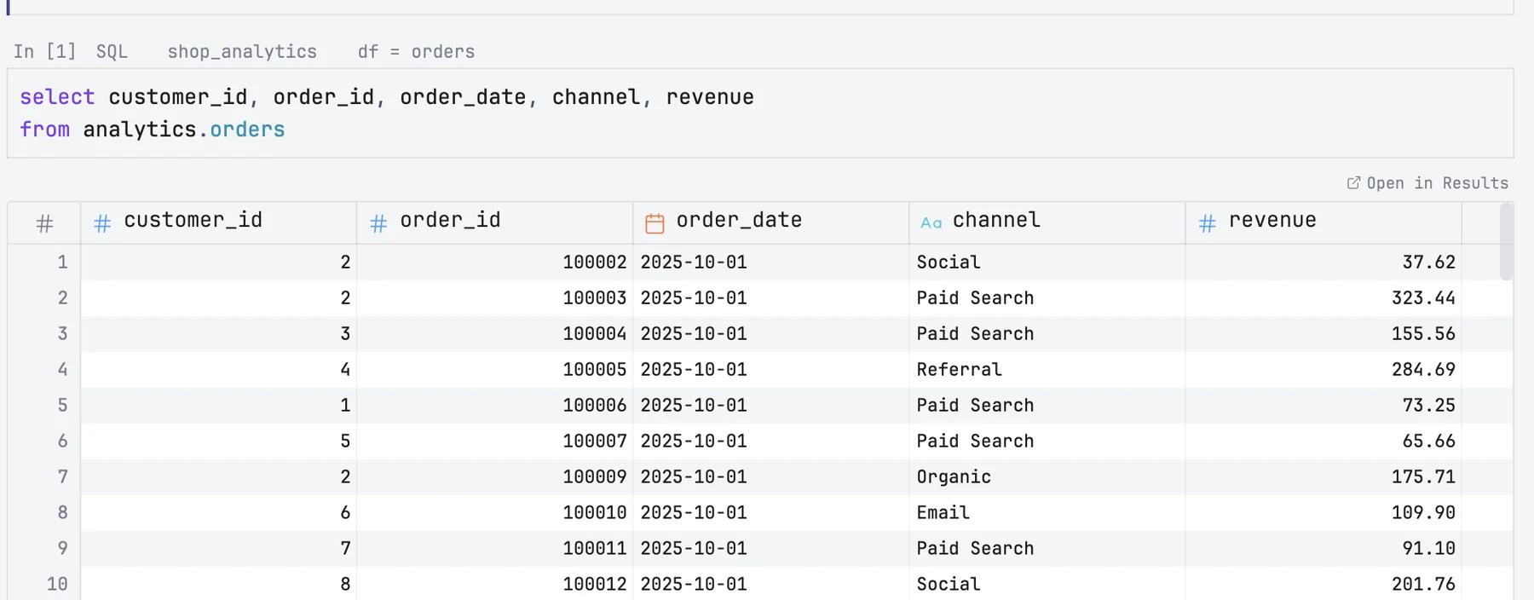Select cell with order_id 100012
1534x600 pixels.
[494, 585]
